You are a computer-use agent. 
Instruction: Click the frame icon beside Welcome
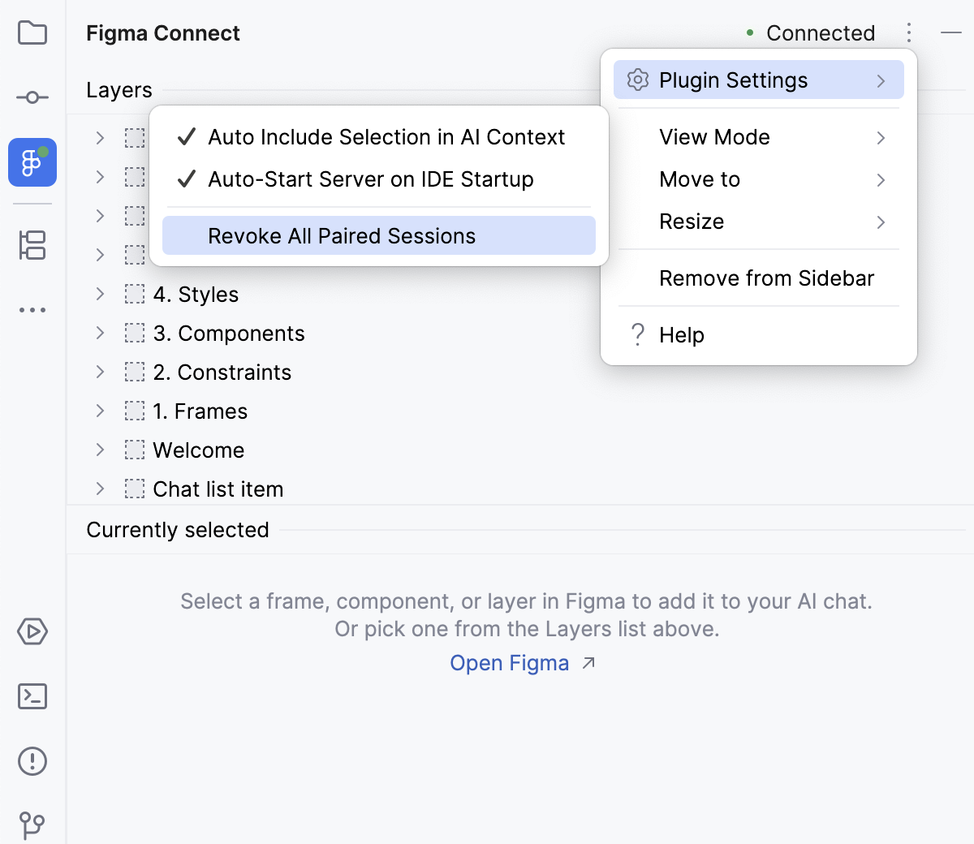click(135, 450)
